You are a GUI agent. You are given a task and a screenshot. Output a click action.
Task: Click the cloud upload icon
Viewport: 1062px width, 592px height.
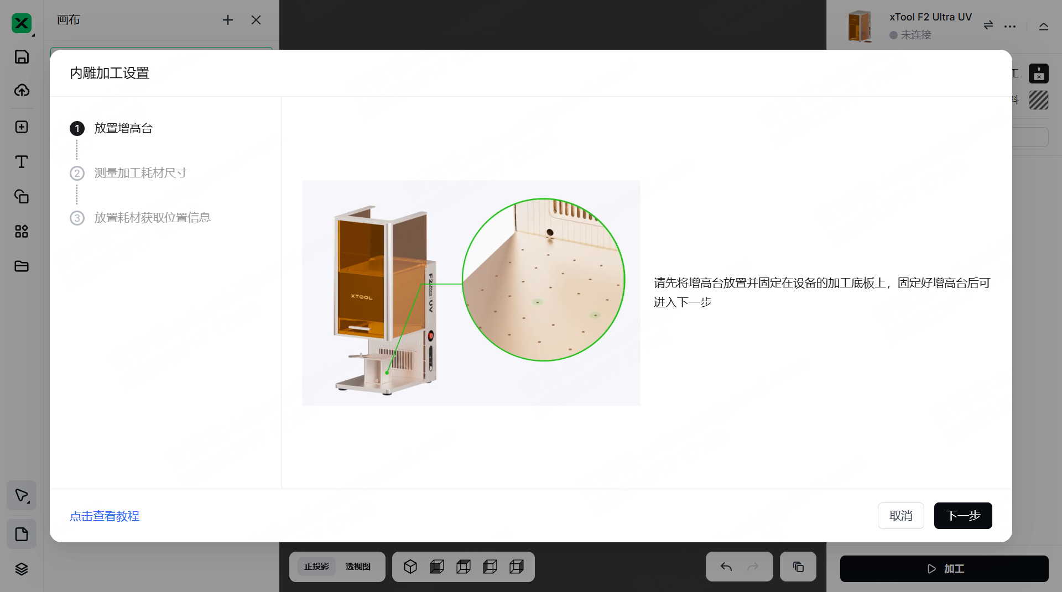[22, 91]
